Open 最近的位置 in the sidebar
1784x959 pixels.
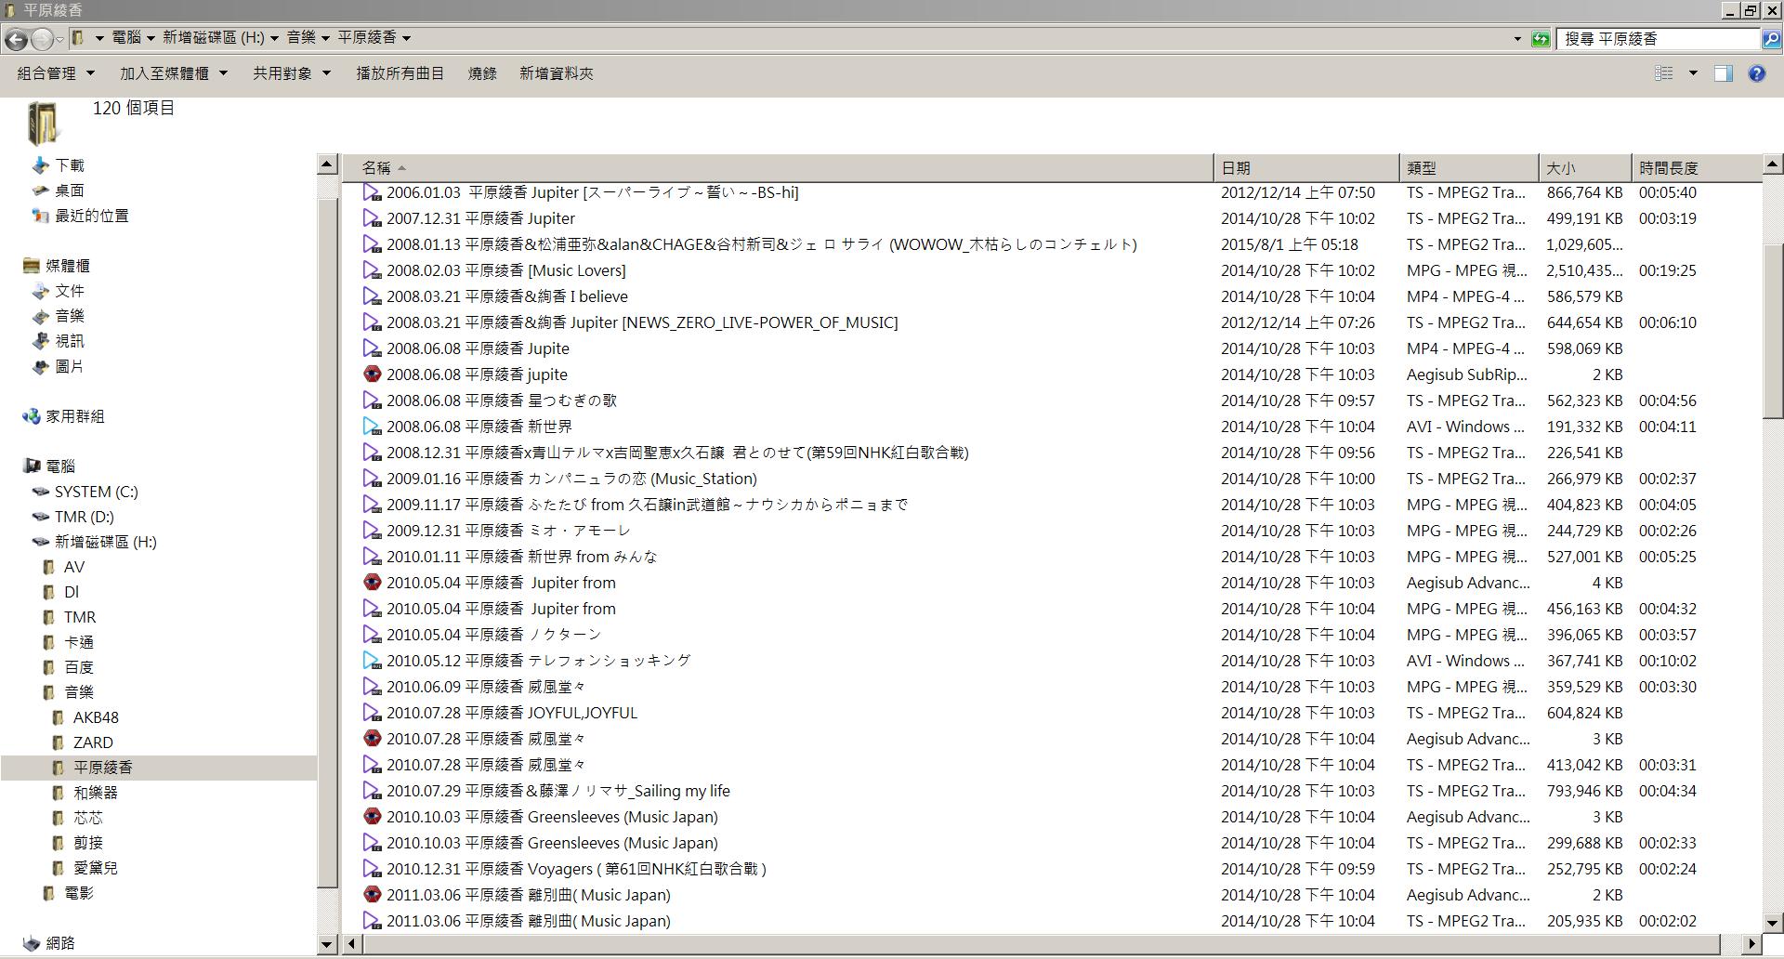(x=91, y=216)
